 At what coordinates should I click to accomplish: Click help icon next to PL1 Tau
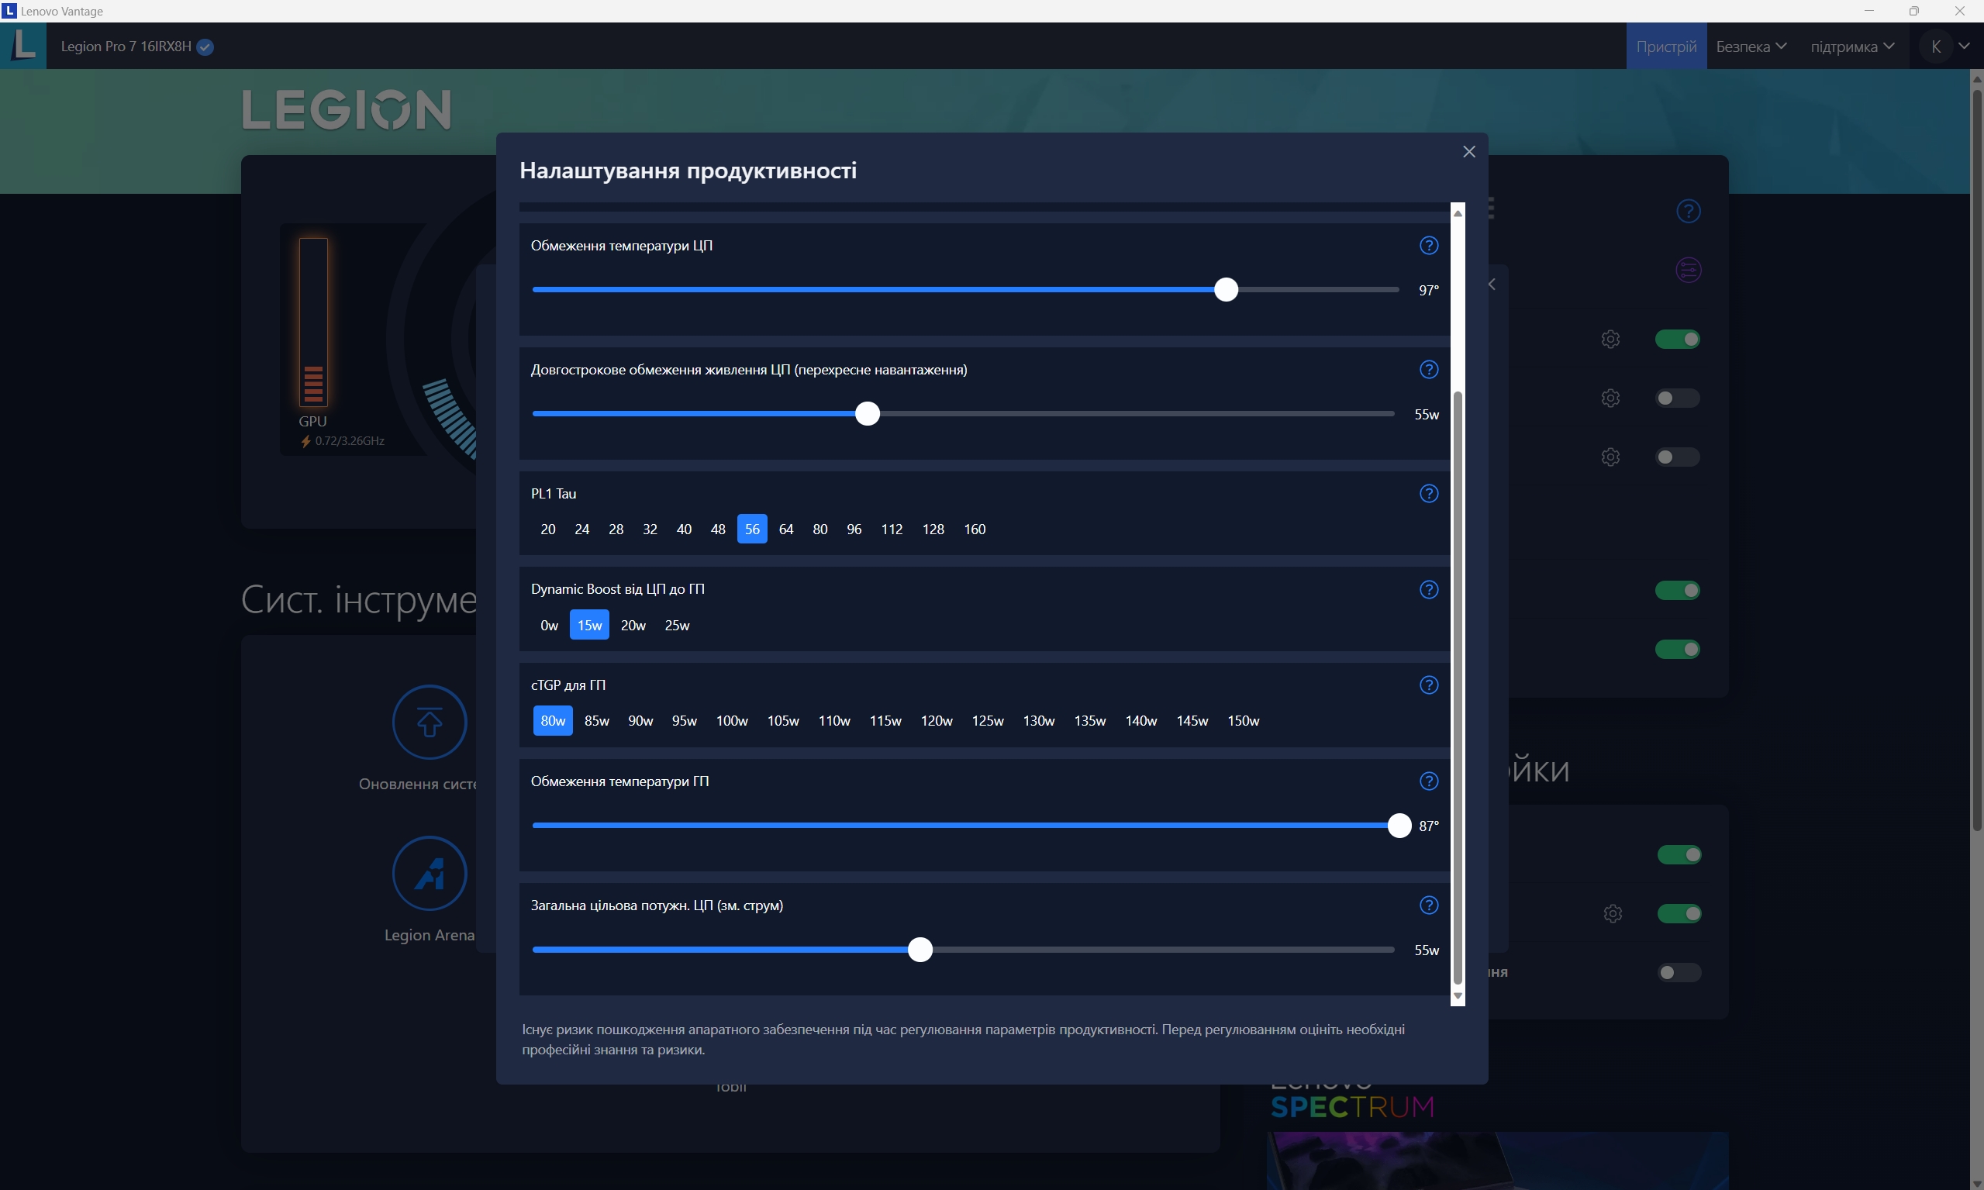coord(1428,493)
